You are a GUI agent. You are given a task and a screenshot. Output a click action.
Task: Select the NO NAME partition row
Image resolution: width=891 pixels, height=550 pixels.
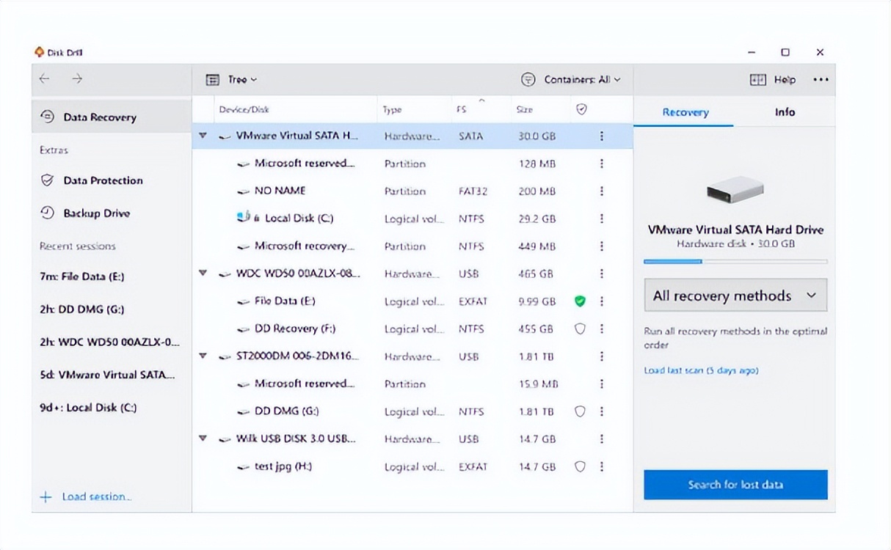412,191
